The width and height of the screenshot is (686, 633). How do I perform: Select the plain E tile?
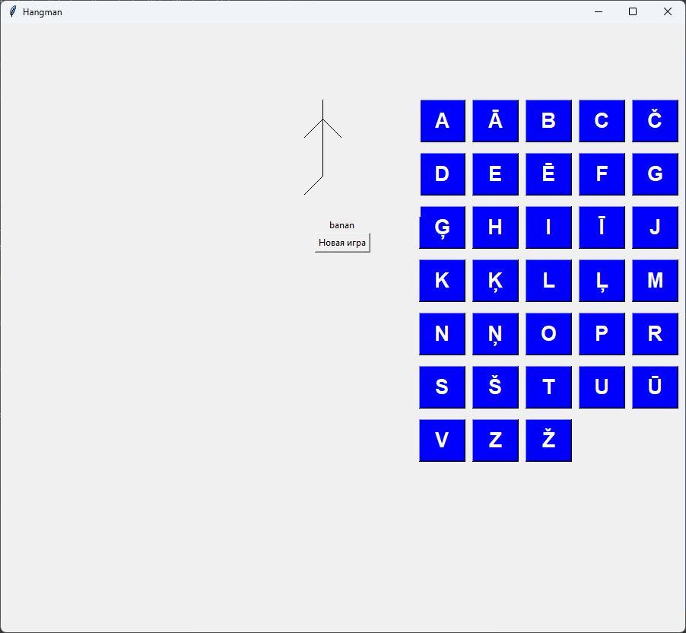coord(495,174)
